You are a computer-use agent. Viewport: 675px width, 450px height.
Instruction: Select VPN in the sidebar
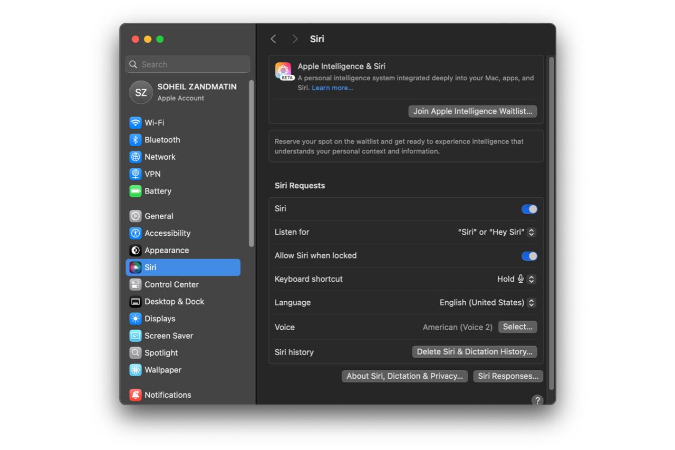[x=183, y=174]
